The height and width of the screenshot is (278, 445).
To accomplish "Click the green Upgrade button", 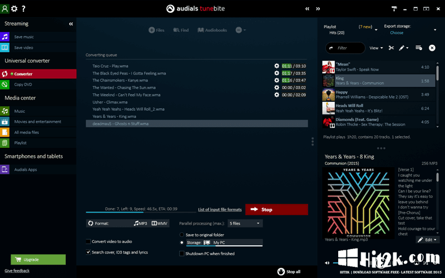I will [38, 260].
